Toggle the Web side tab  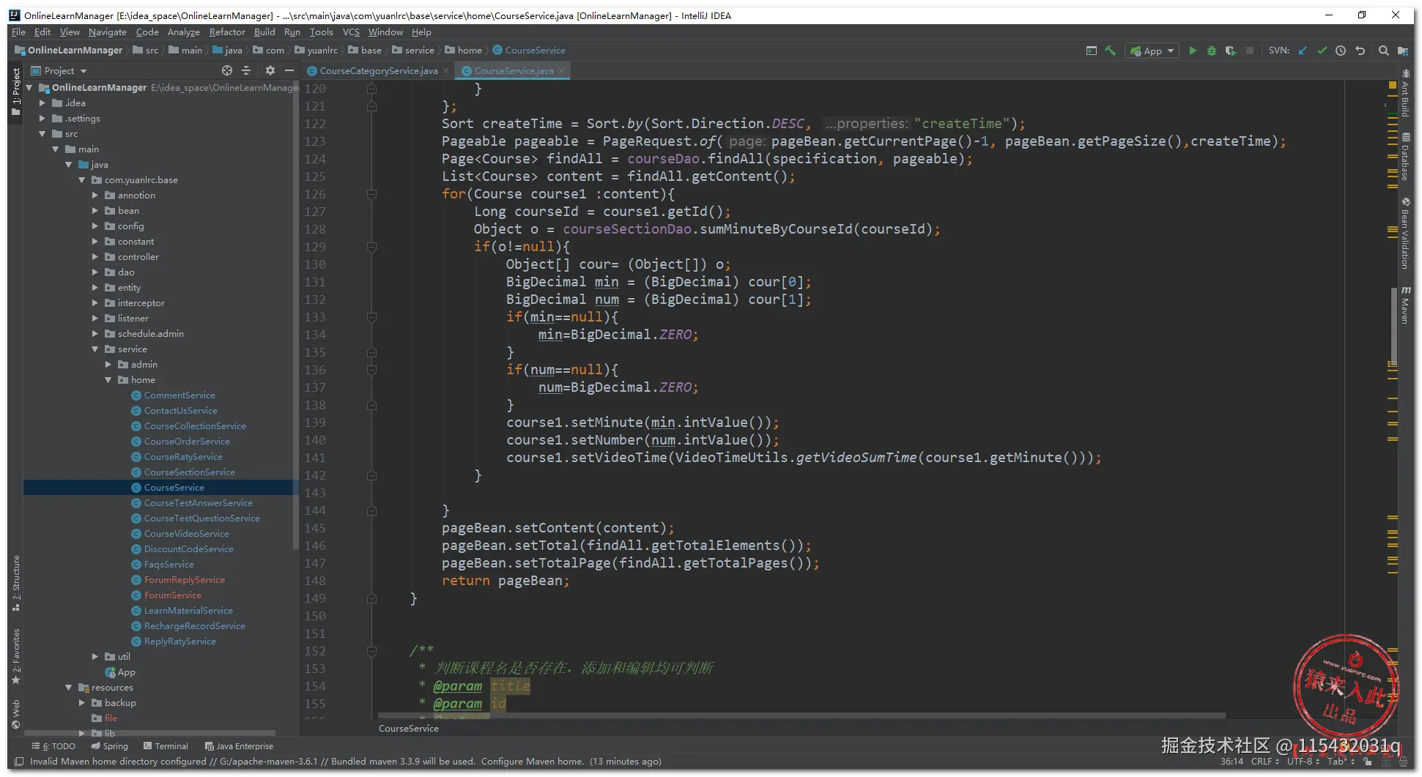tap(16, 714)
